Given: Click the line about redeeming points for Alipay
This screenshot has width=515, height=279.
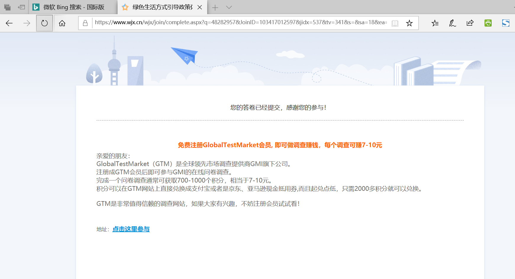Looking at the screenshot, I should click(259, 188).
